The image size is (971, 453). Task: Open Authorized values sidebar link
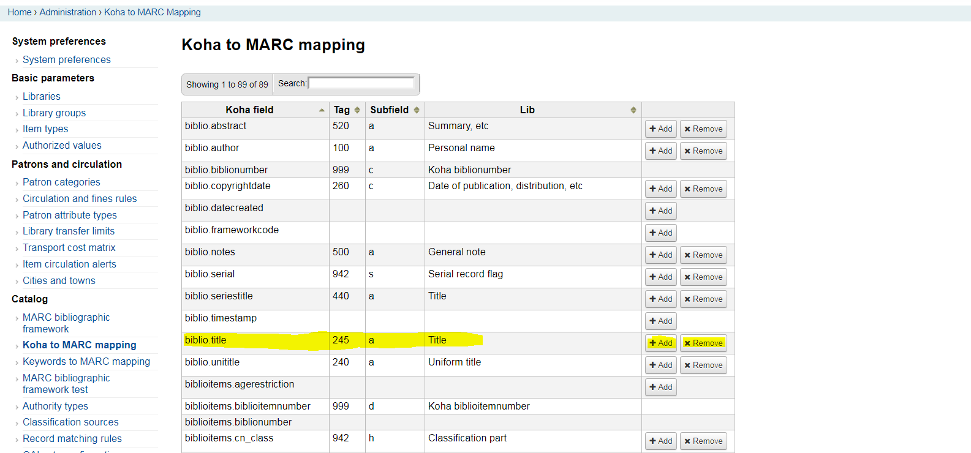[62, 145]
